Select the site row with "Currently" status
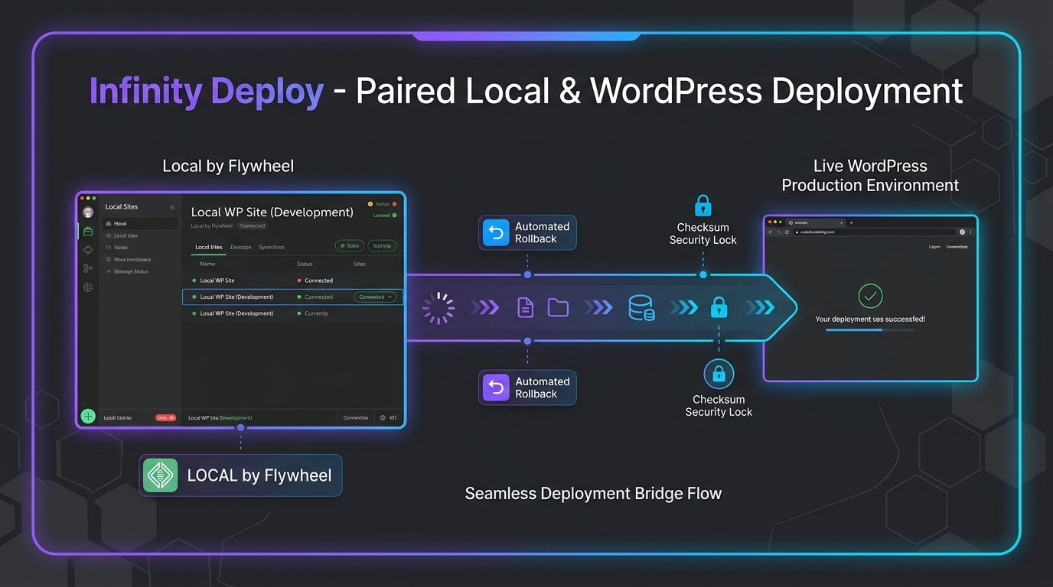Viewport: 1053px width, 587px height. pyautogui.click(x=292, y=313)
